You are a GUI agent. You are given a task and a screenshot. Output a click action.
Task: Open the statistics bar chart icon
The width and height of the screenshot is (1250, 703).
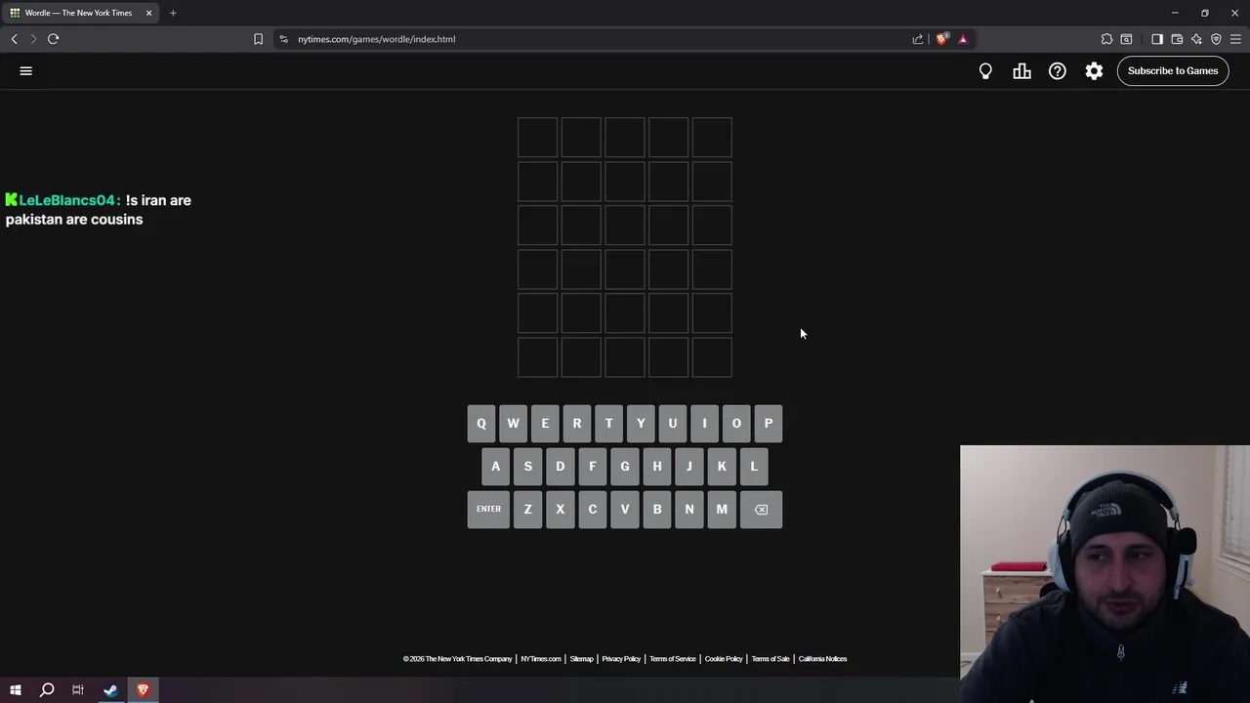coord(1021,70)
